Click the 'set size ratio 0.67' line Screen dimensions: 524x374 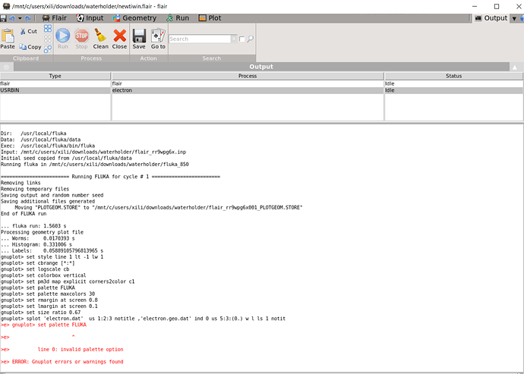click(x=40, y=313)
